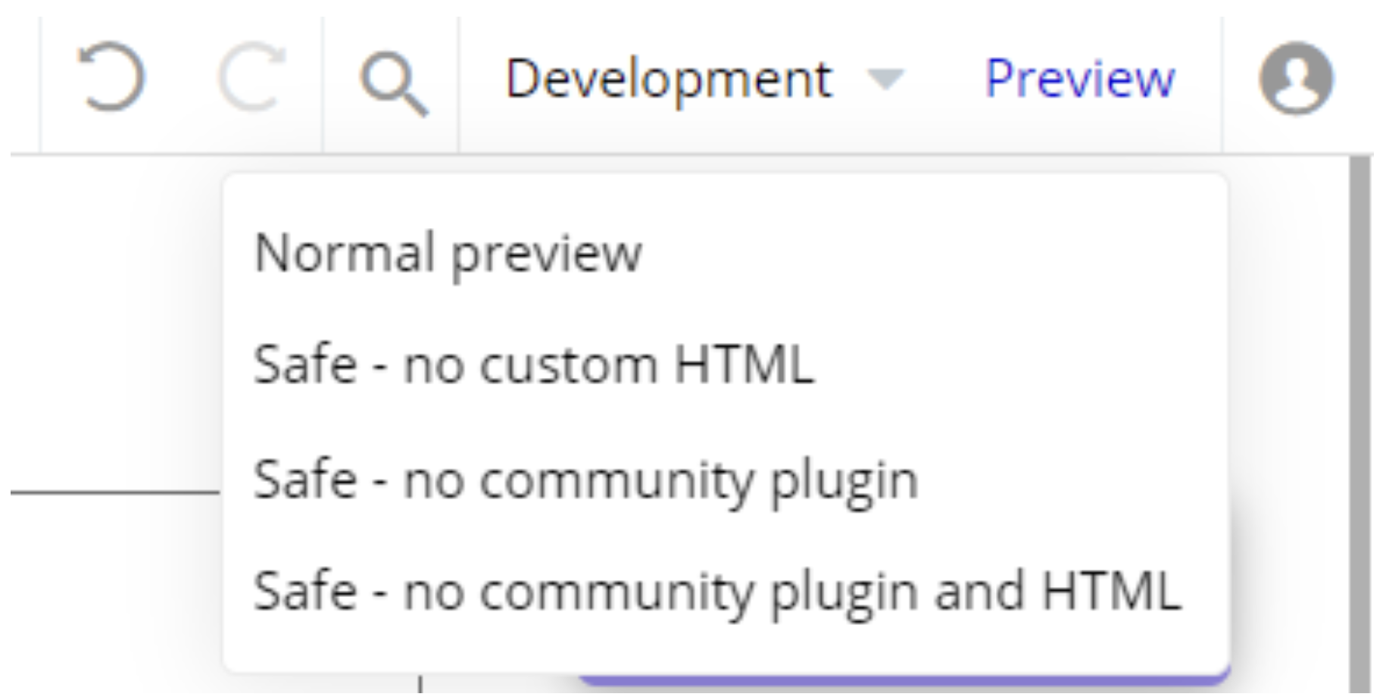Image resolution: width=1386 pixels, height=700 pixels.
Task: Click the purple button below the preview menu
Action: click(x=901, y=680)
